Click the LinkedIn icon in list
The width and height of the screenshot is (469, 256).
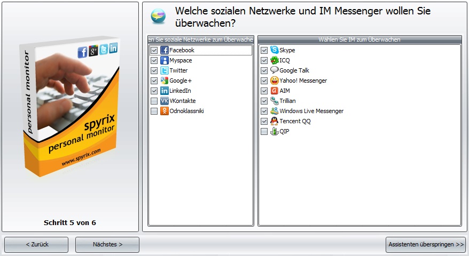click(164, 91)
